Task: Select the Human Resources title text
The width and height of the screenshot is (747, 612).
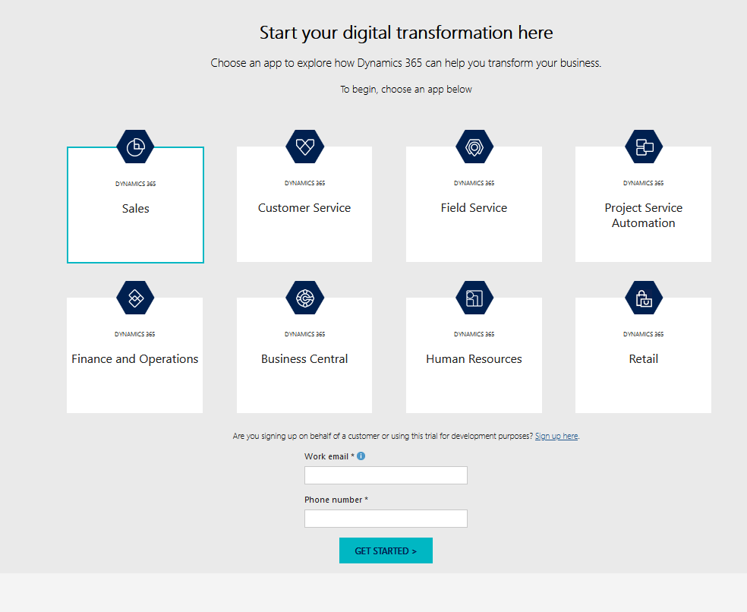Action: coord(474,359)
